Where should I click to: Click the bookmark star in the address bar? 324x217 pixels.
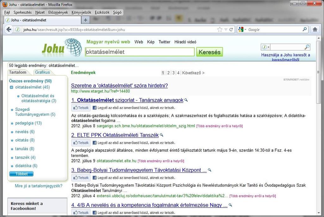pyautogui.click(x=220, y=29)
